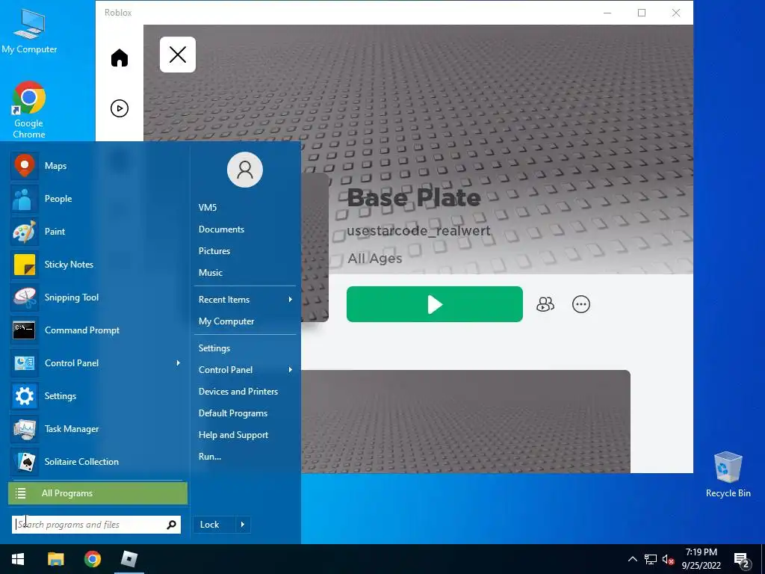Open Command Prompt
765x574 pixels.
point(96,330)
